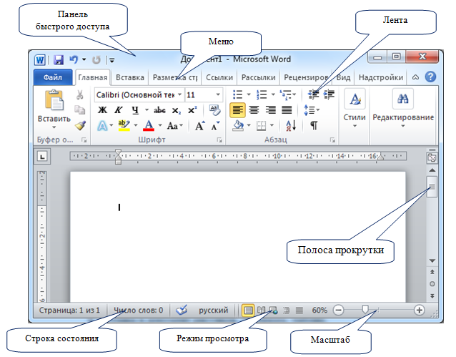This screenshot has width=456, height=357.
Task: Click the Paste clipboard icon
Action: [54, 100]
